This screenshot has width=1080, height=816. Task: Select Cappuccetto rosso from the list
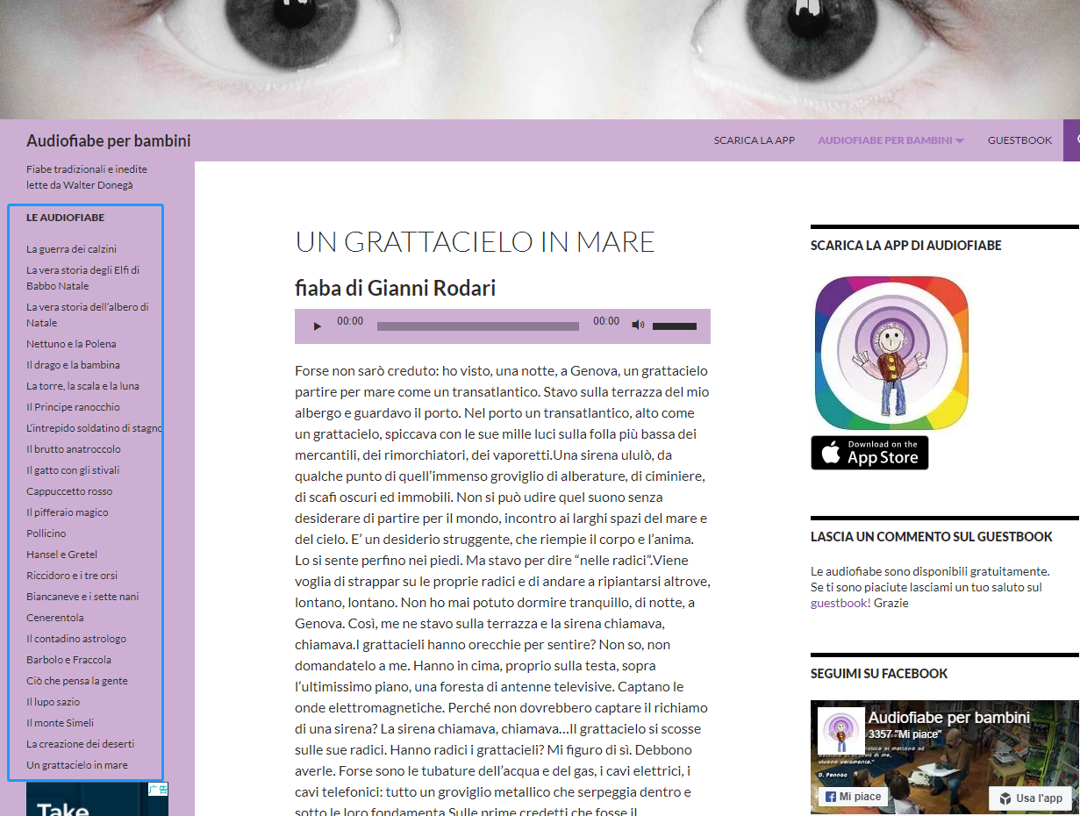coord(69,491)
